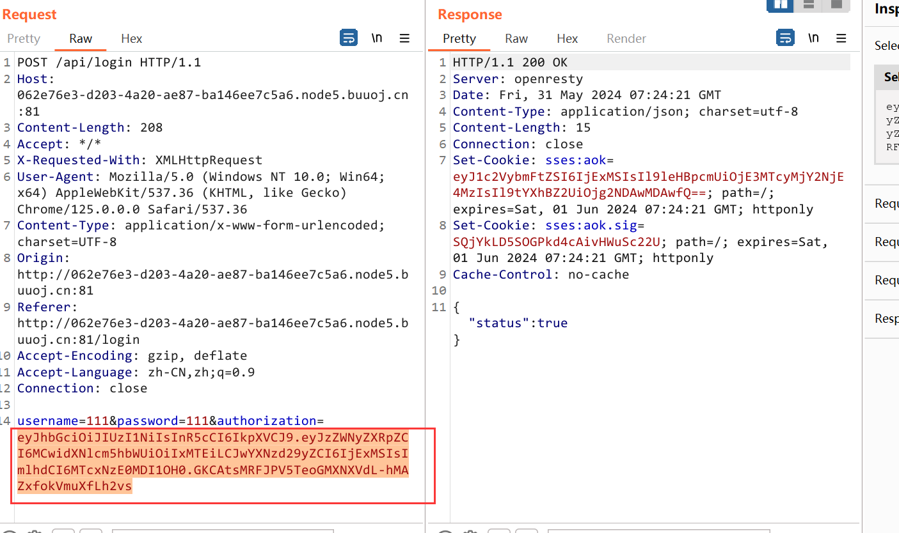Select the side-by-side layout icon
Screen dimensions: 899x533
coord(780,5)
